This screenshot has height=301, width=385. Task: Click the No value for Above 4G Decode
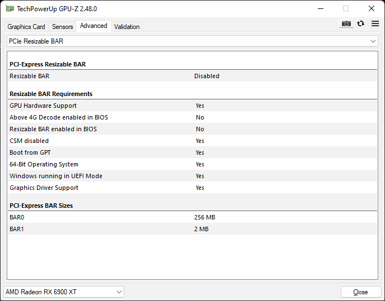(x=200, y=117)
